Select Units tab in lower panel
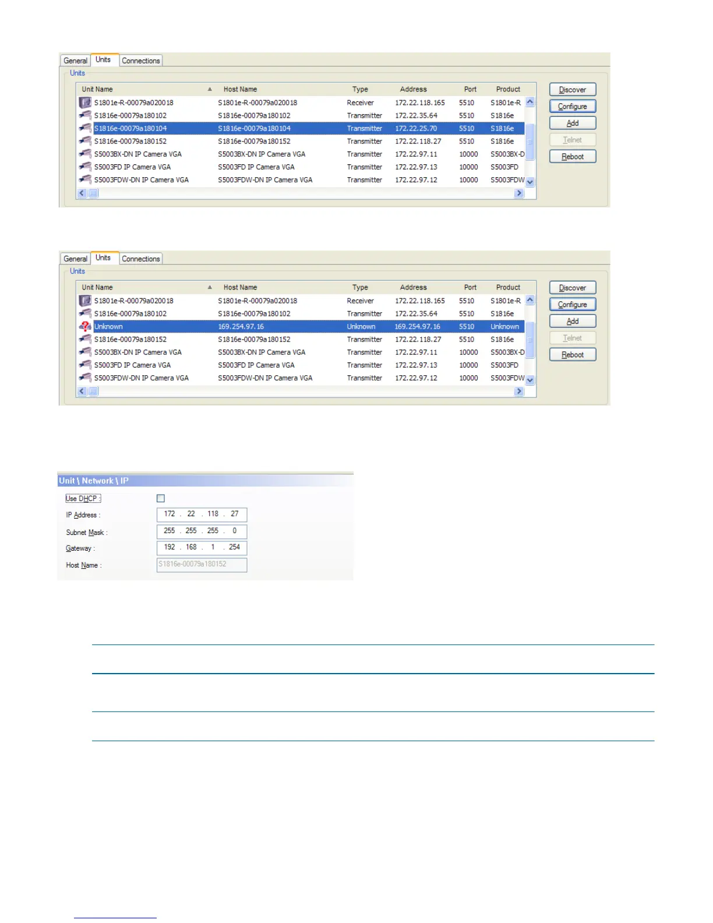The height and width of the screenshot is (923, 713). [x=104, y=258]
